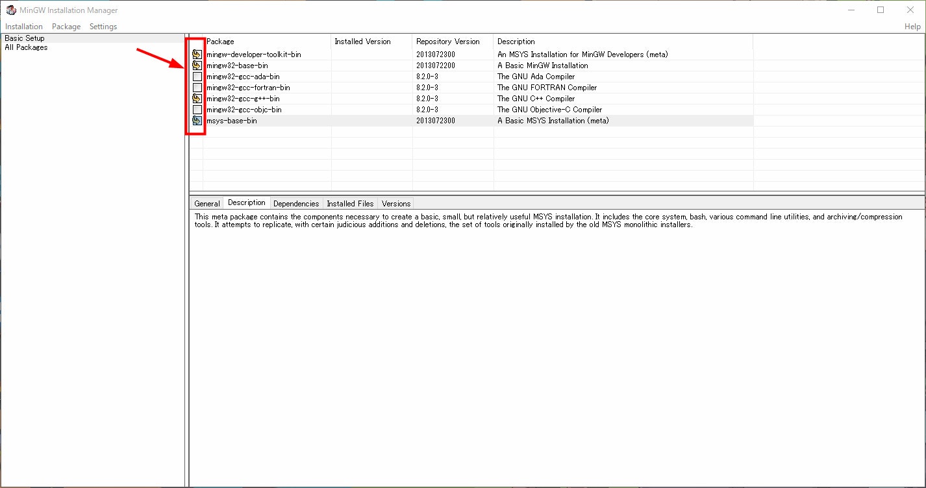Screen dimensions: 926x488
Task: Switch to the Description tab
Action: 247,202
